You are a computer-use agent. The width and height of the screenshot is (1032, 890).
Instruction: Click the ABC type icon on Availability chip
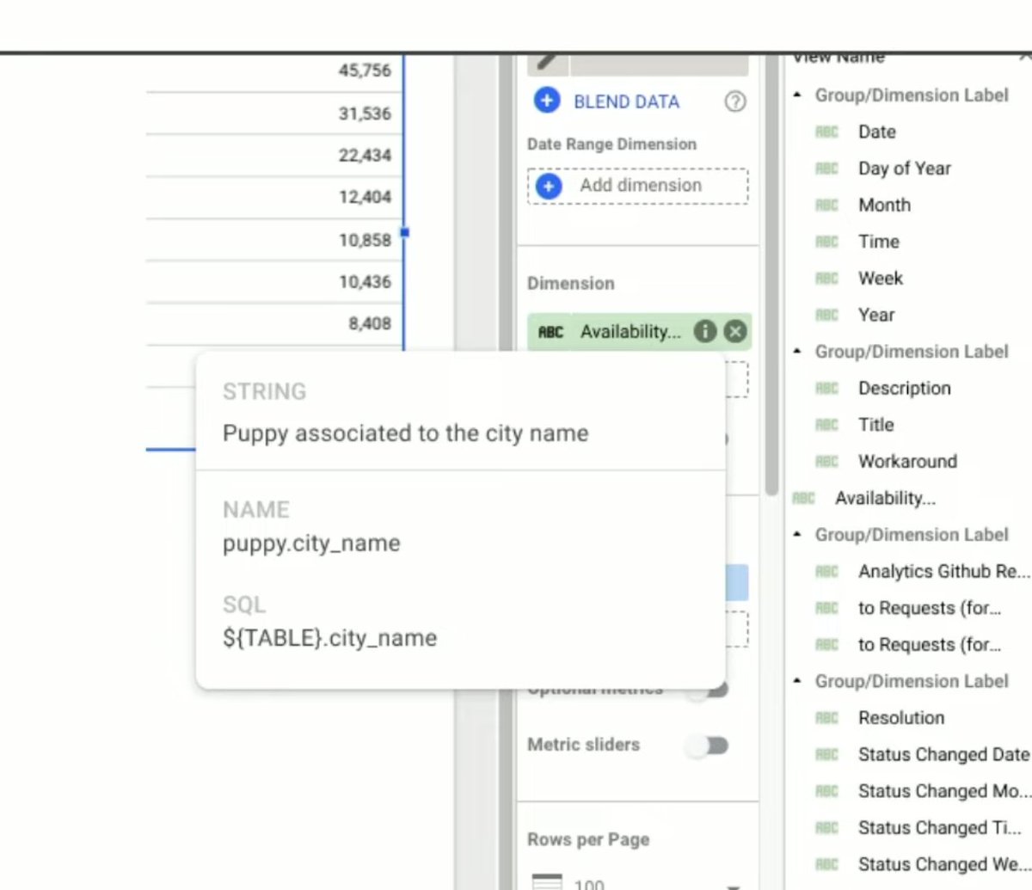tap(550, 332)
